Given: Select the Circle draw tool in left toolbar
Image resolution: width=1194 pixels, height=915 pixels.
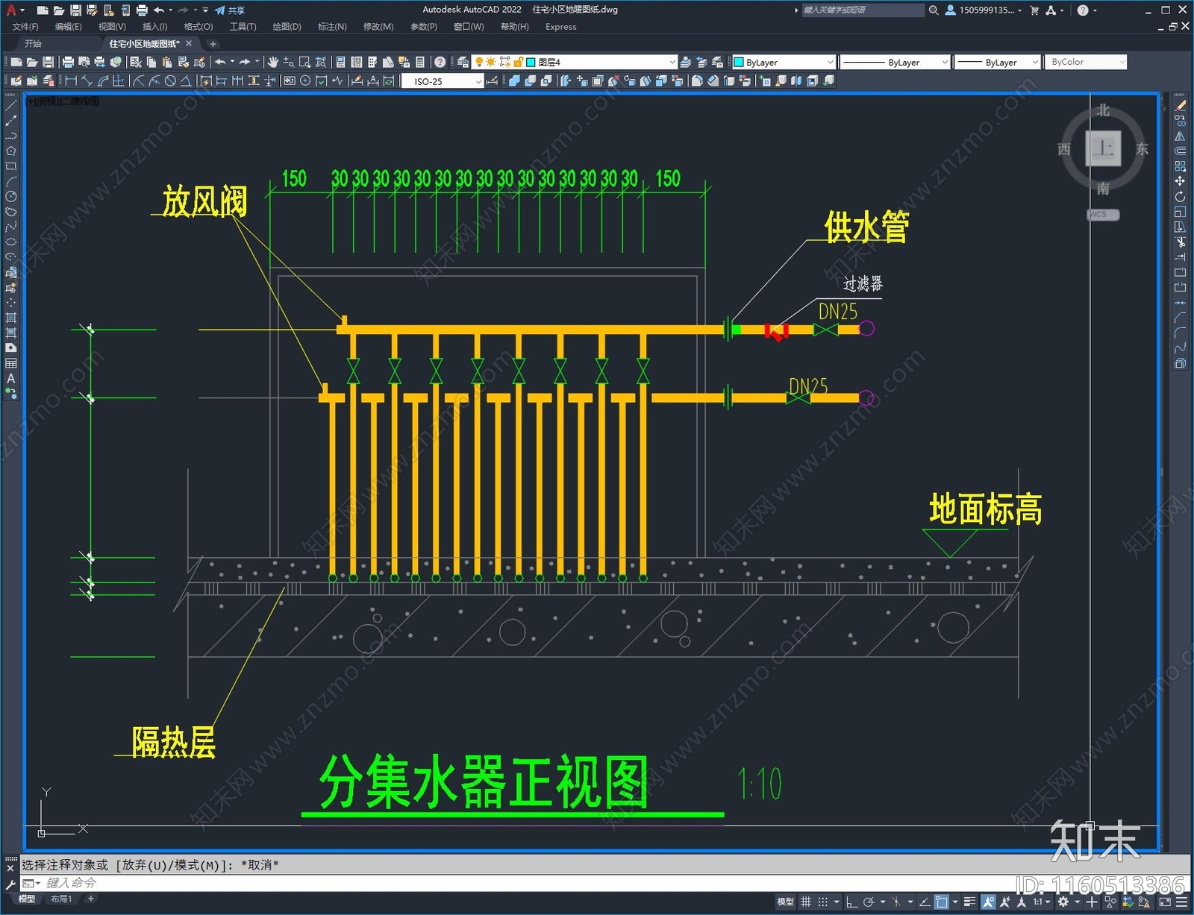Looking at the screenshot, I should pos(10,196).
